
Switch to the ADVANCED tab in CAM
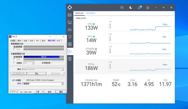(90, 13)
